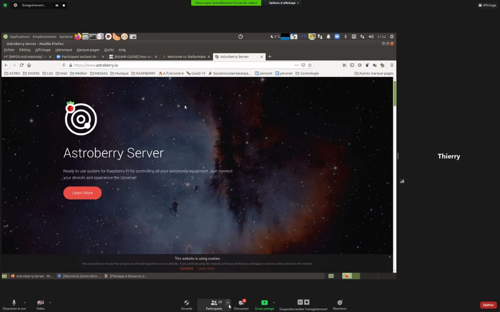
Task: Stop the recording in bottom toolbar
Action: pyautogui.click(x=307, y=302)
